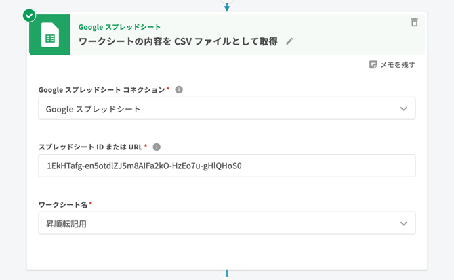Image resolution: width=454 pixels, height=280 pixels.
Task: Click the blue arrow connector above the step
Action: pyautogui.click(x=227, y=7)
